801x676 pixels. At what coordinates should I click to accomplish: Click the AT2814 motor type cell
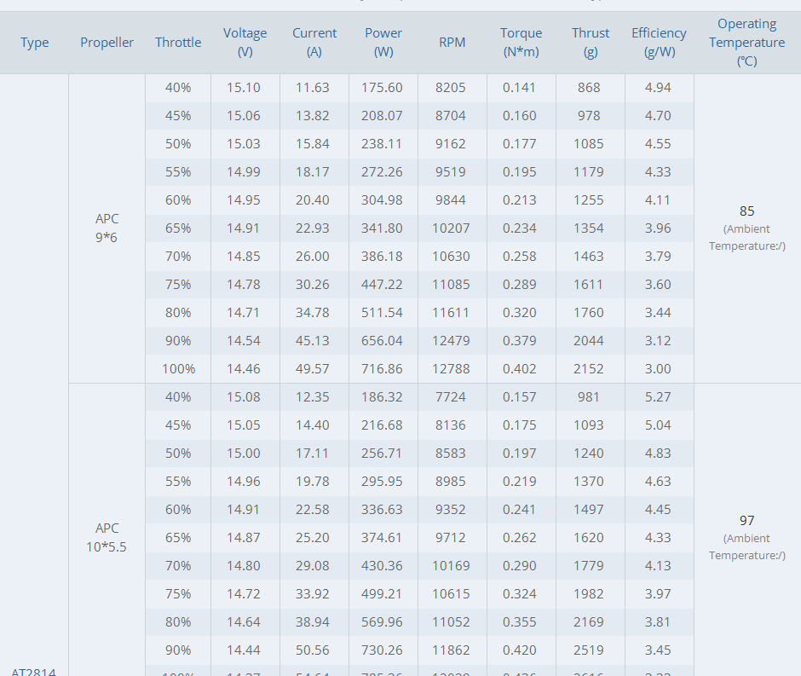(34, 671)
